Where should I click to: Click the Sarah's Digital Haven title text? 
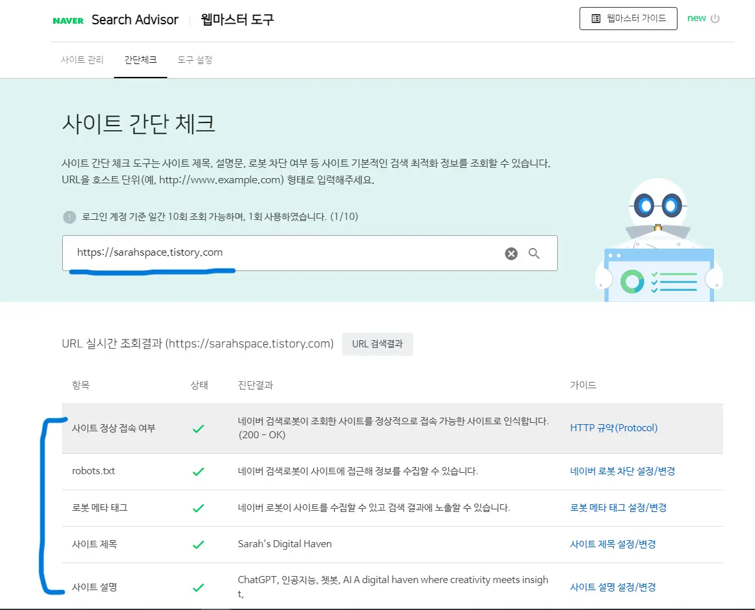coord(284,544)
